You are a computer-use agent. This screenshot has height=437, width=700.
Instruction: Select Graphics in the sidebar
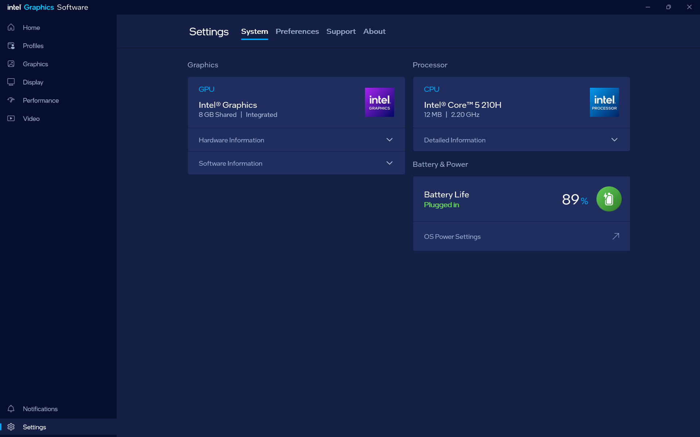58,64
